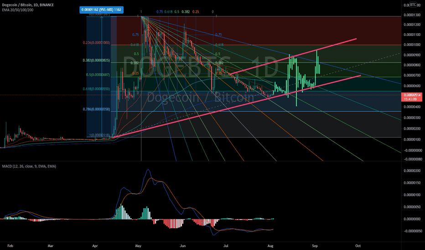Screen dimensions: 425x250
Task: Click the Aug label on time axis
Action: tap(270, 246)
